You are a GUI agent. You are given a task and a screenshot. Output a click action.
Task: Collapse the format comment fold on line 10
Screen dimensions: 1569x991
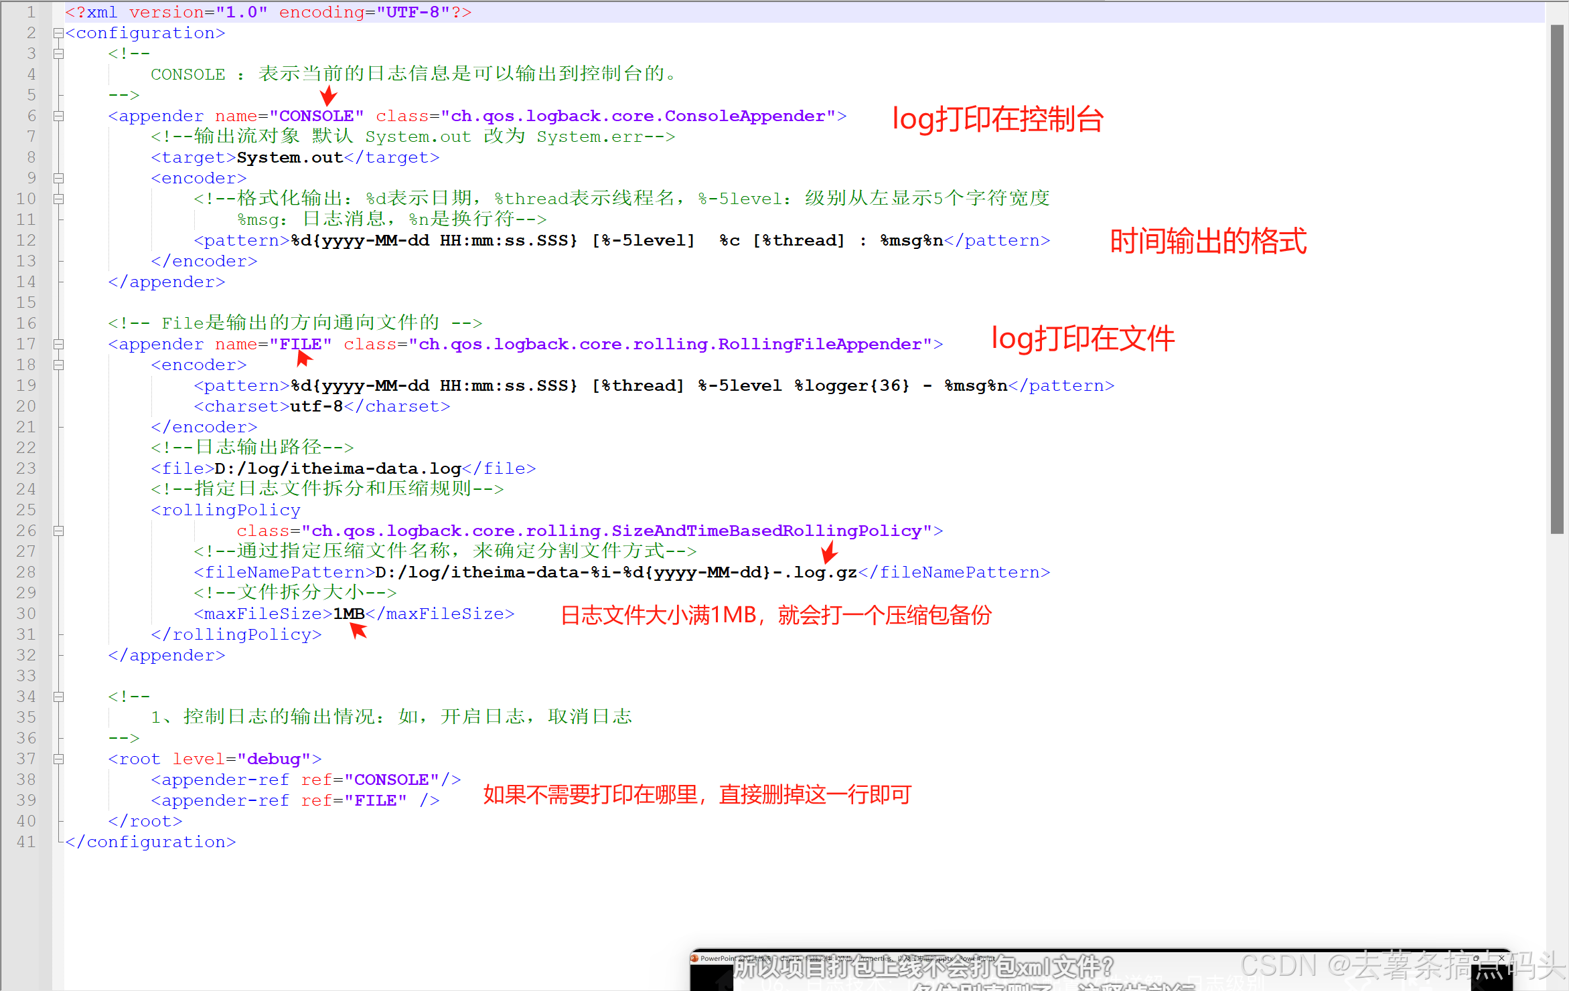point(58,199)
